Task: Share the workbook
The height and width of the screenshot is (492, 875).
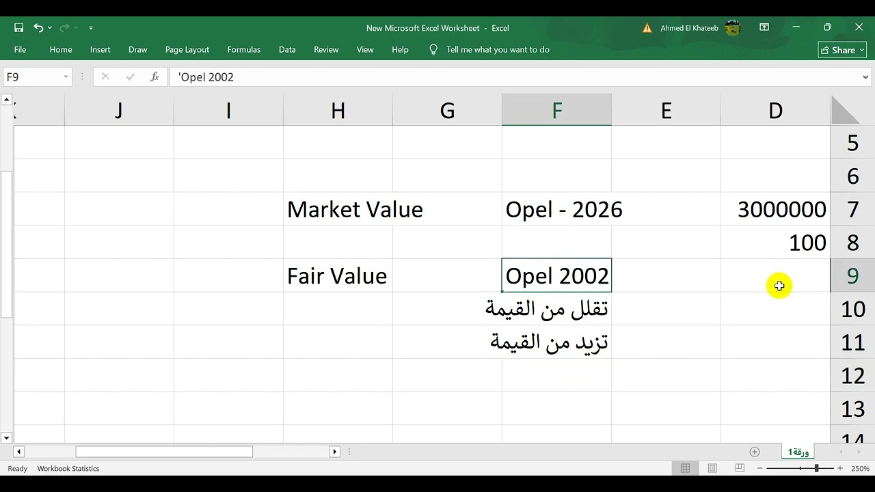Action: [x=842, y=50]
